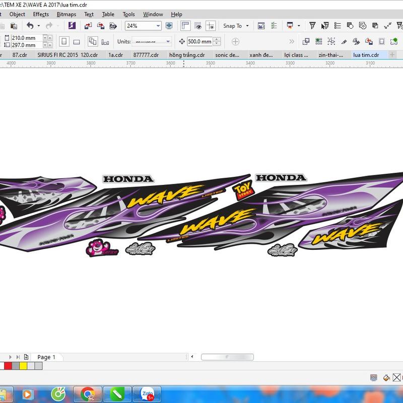Click the Paste clipboard icon
This screenshot has width=403, height=403.
14,26
